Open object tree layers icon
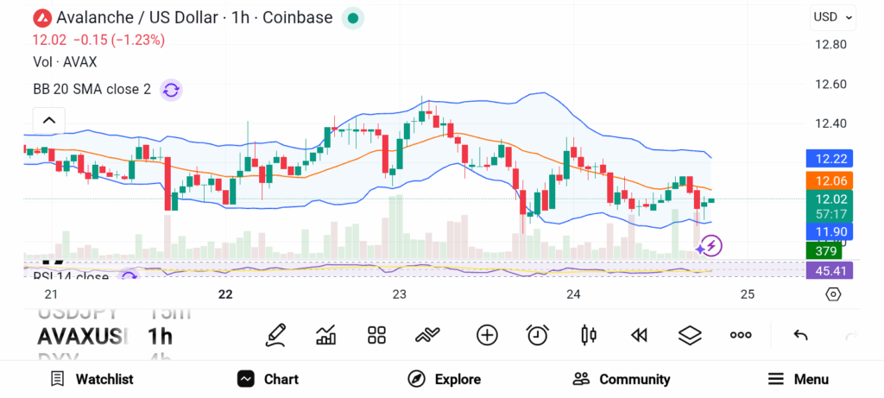Image resolution: width=884 pixels, height=398 pixels. point(690,335)
